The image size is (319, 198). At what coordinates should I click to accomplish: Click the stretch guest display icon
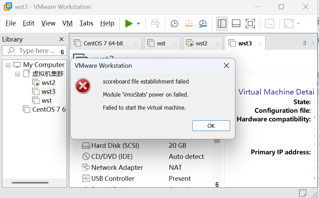click(x=289, y=24)
